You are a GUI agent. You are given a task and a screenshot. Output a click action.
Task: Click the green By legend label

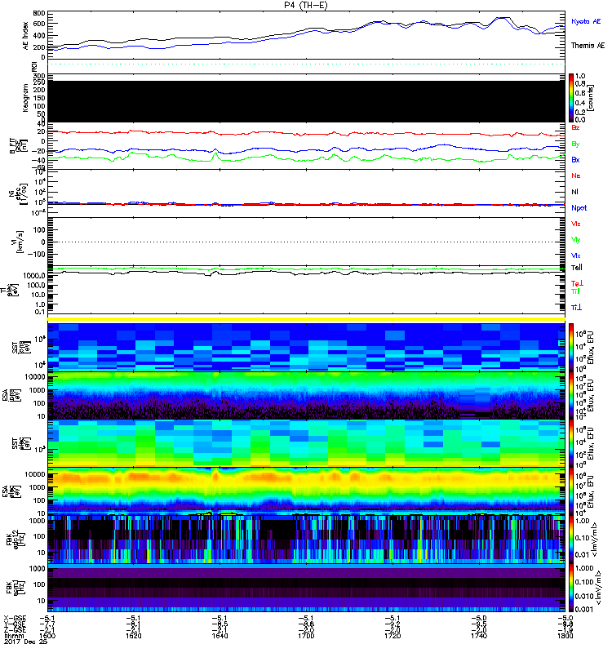(575, 144)
